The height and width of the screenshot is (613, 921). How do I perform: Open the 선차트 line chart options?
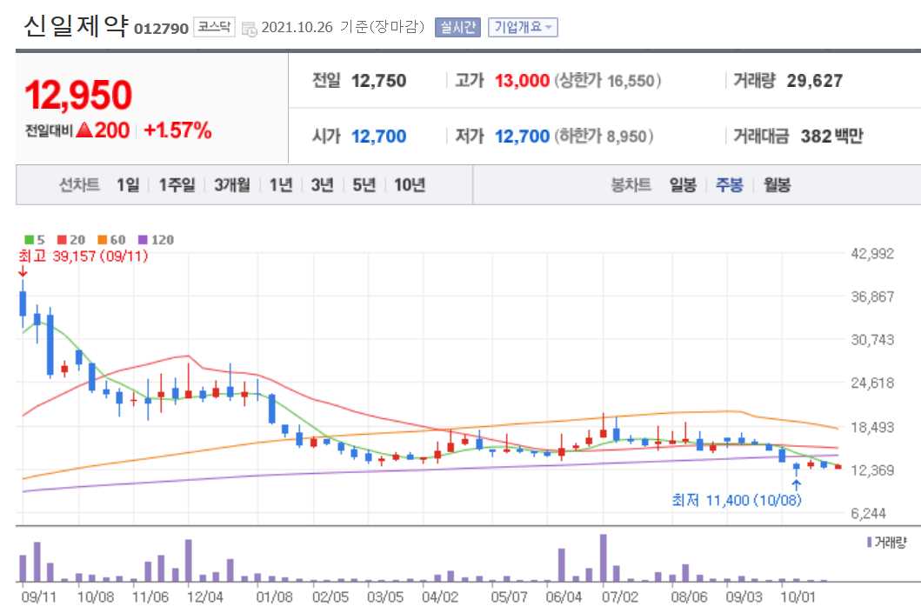(77, 184)
